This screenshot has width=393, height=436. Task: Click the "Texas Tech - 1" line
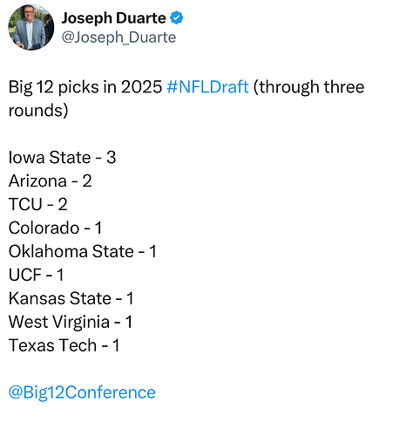pyautogui.click(x=64, y=345)
